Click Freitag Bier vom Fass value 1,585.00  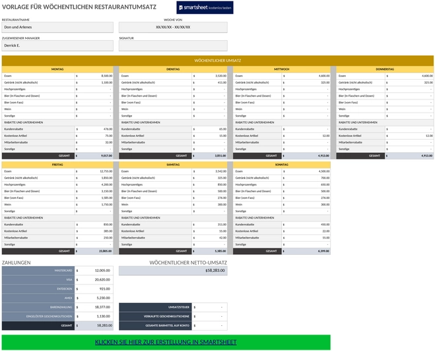click(94, 198)
